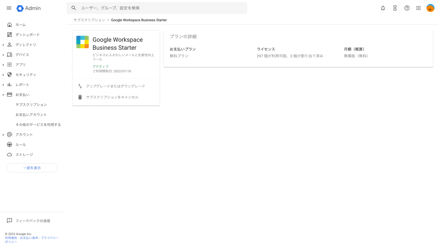Click the セキュリティ shield icon
This screenshot has height=247, width=439.
click(x=10, y=75)
